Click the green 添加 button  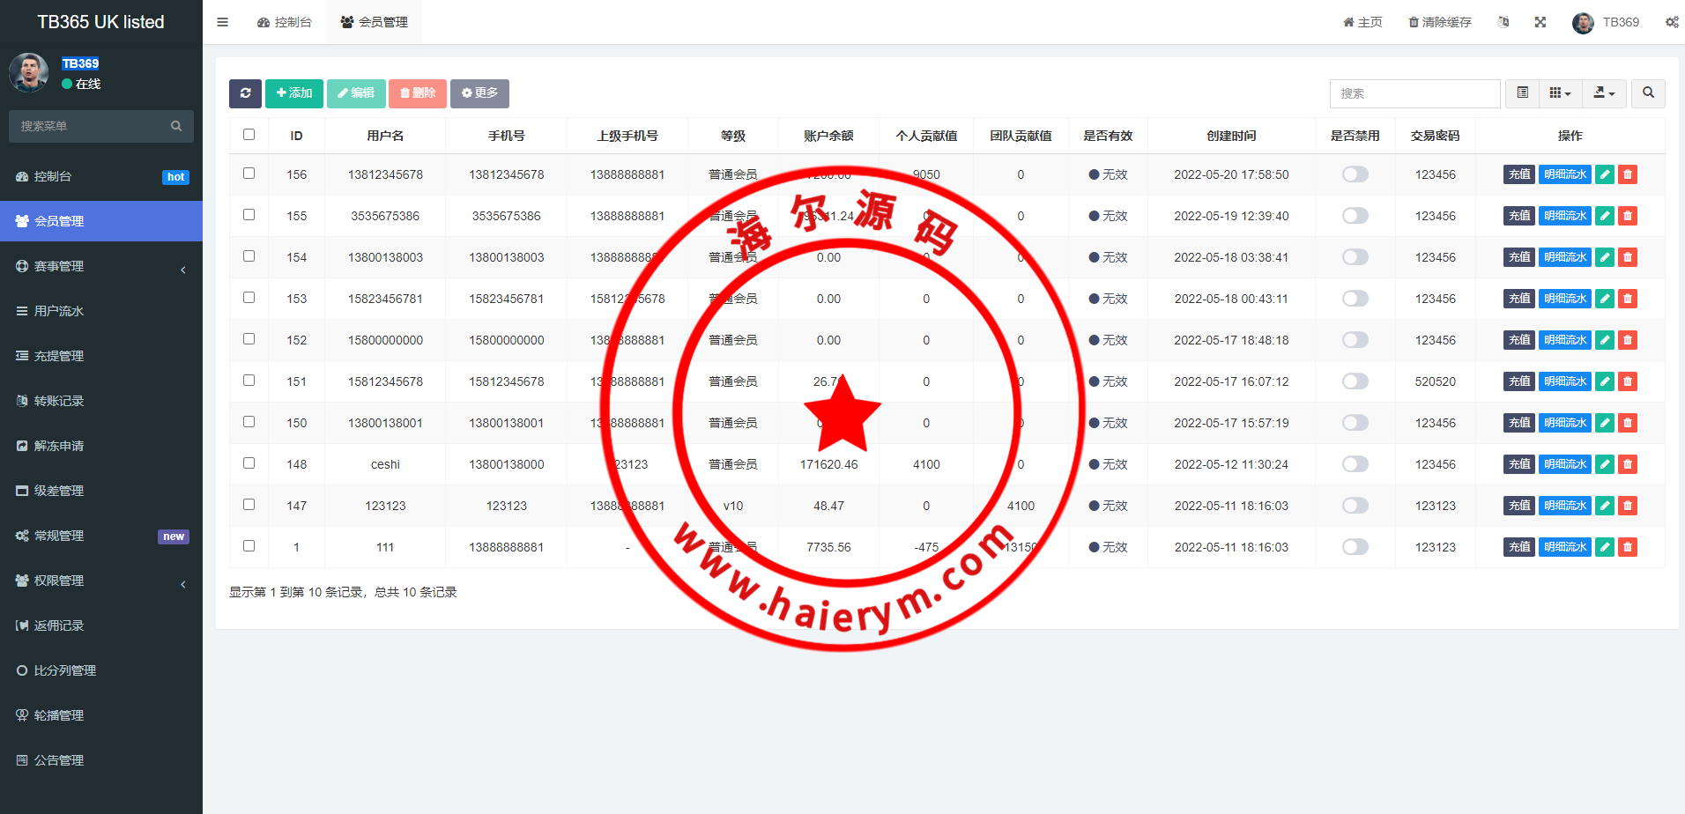click(293, 93)
